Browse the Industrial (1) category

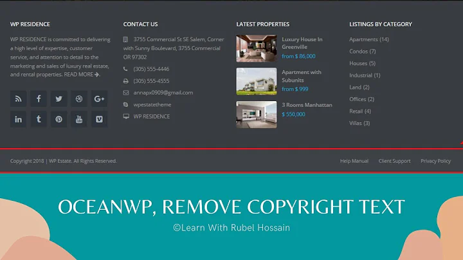tap(365, 75)
